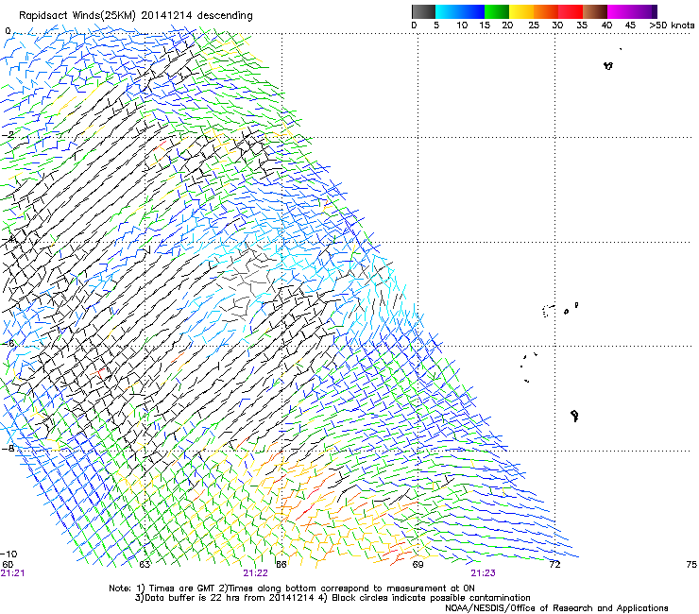The width and height of the screenshot is (699, 614).
Task: Click the '63' longitude axis label
Action: [145, 565]
